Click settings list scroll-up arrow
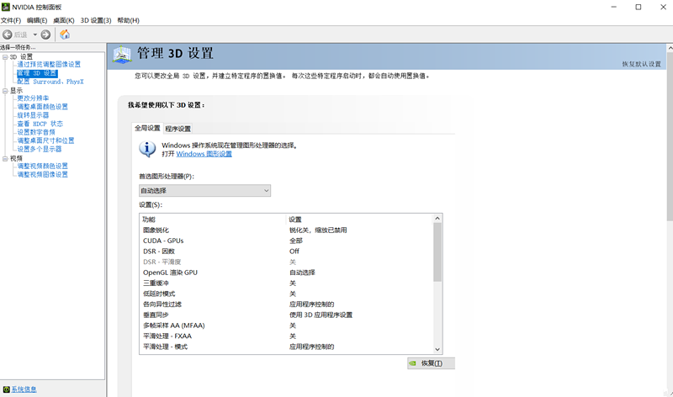Screen dimensions: 673x397 click(437, 219)
